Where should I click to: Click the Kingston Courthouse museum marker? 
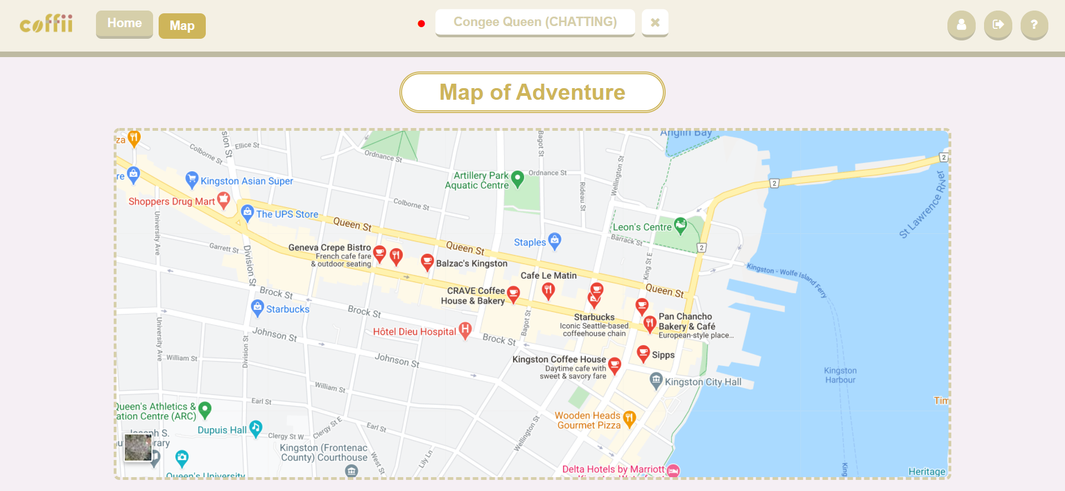click(x=351, y=471)
